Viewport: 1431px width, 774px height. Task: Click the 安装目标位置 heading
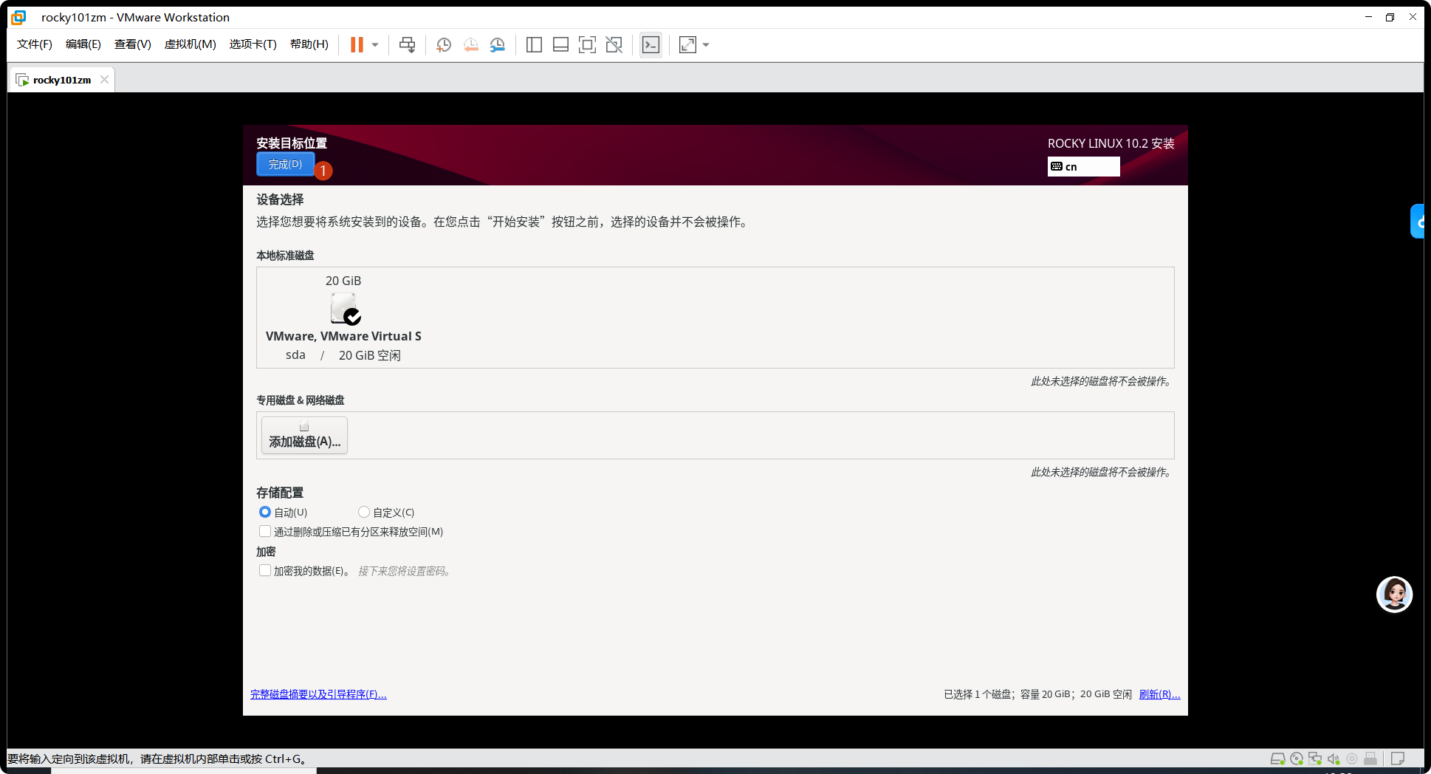click(292, 143)
